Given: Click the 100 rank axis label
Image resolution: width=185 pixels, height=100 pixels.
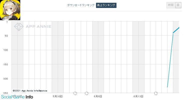Looking at the screenshot, I should point(6,50).
